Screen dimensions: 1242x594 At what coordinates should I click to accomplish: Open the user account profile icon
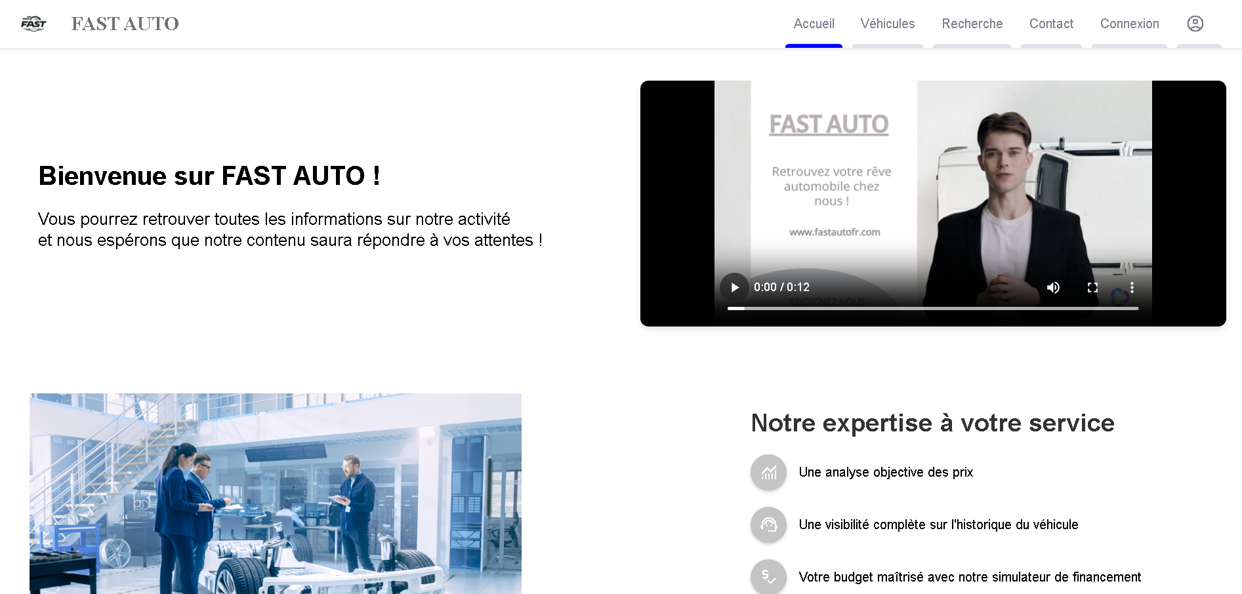[1195, 24]
